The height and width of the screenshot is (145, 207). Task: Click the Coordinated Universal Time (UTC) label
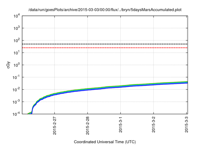click(x=105, y=142)
